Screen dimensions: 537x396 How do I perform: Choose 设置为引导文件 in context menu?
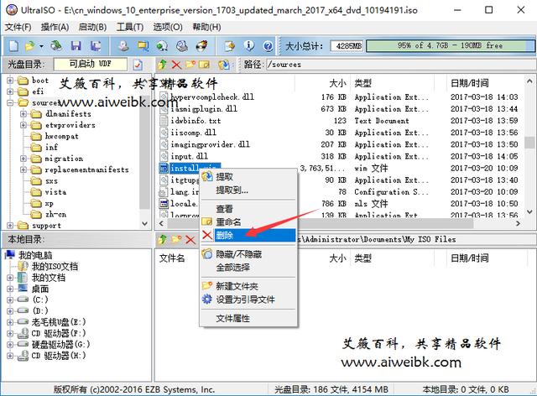pyautogui.click(x=248, y=300)
